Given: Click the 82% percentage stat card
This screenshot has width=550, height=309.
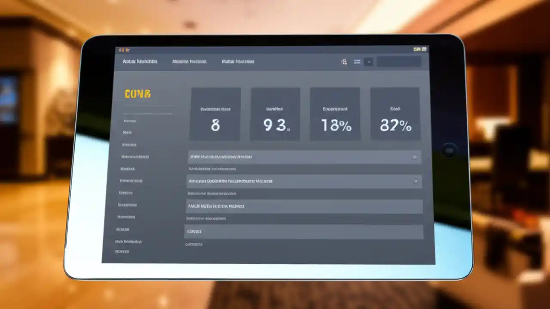Looking at the screenshot, I should point(394,113).
